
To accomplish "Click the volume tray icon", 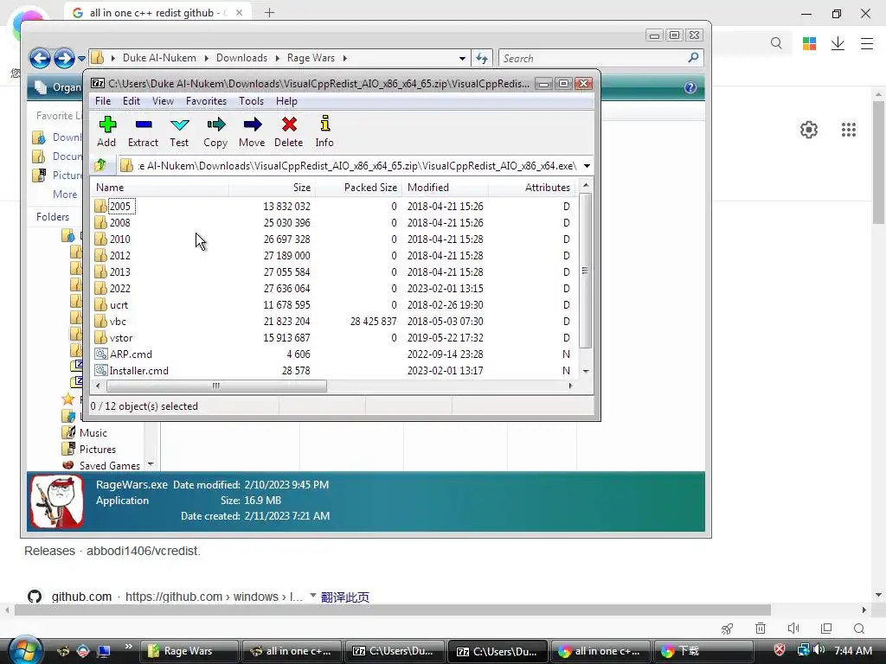I will point(819,650).
